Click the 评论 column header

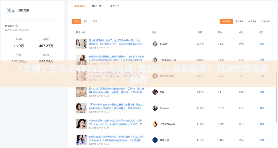[x=220, y=32]
